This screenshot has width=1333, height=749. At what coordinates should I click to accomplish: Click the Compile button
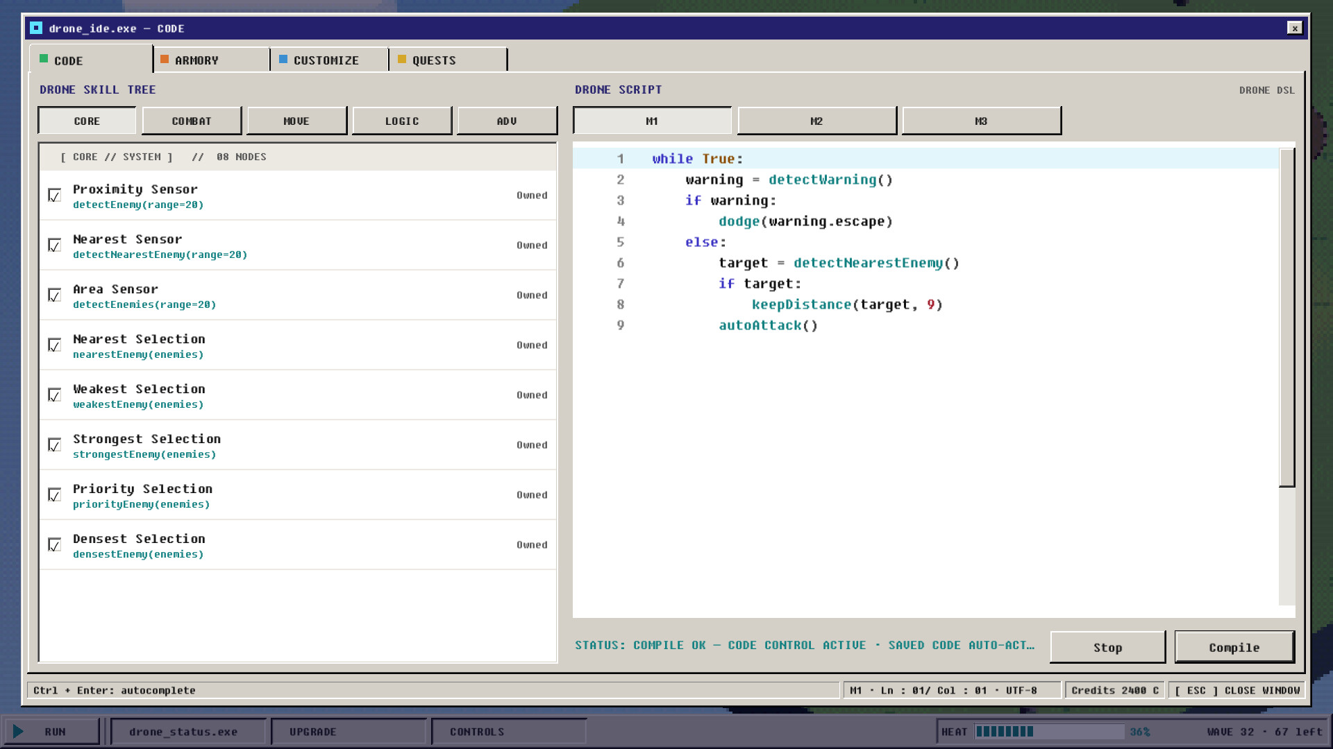click(x=1234, y=647)
